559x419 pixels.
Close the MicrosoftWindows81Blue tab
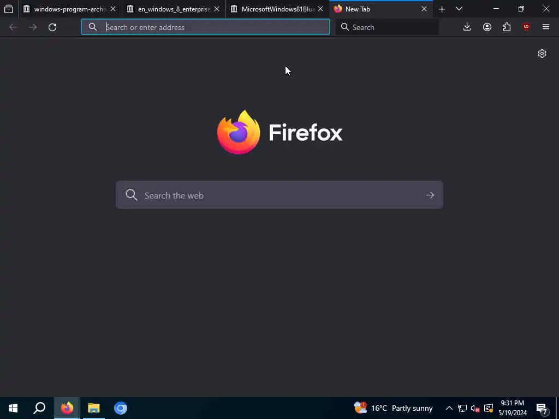coord(320,9)
